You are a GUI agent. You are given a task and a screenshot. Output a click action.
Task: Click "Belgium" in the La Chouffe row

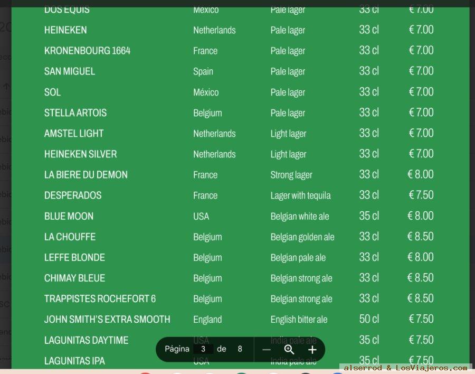[x=207, y=237]
